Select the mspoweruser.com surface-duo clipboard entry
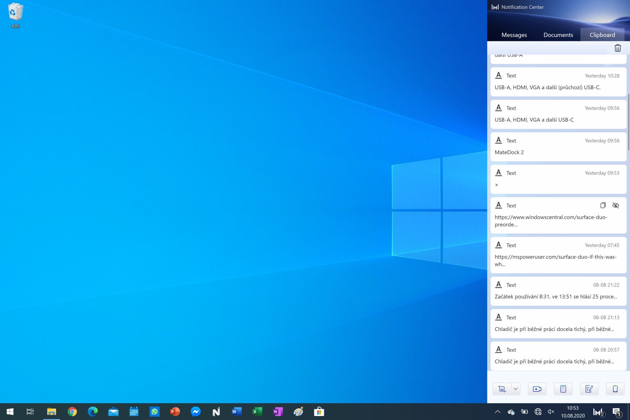This screenshot has width=630, height=420. coord(558,255)
